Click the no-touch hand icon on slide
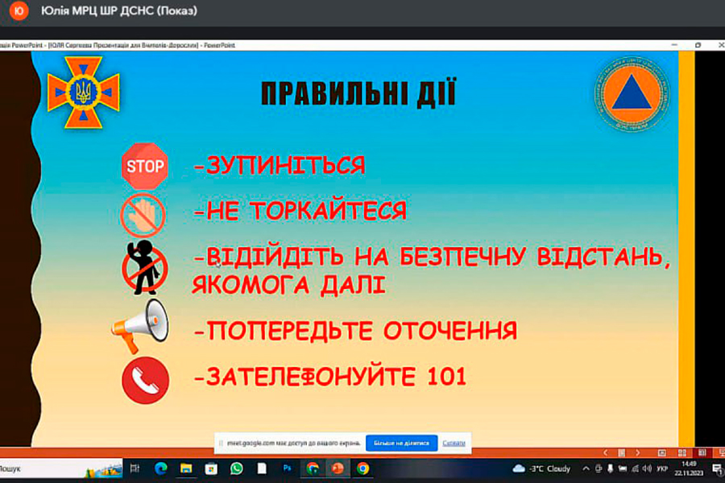725x483 pixels. tap(143, 215)
